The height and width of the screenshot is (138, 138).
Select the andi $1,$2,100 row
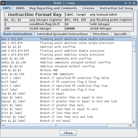coord(67,74)
